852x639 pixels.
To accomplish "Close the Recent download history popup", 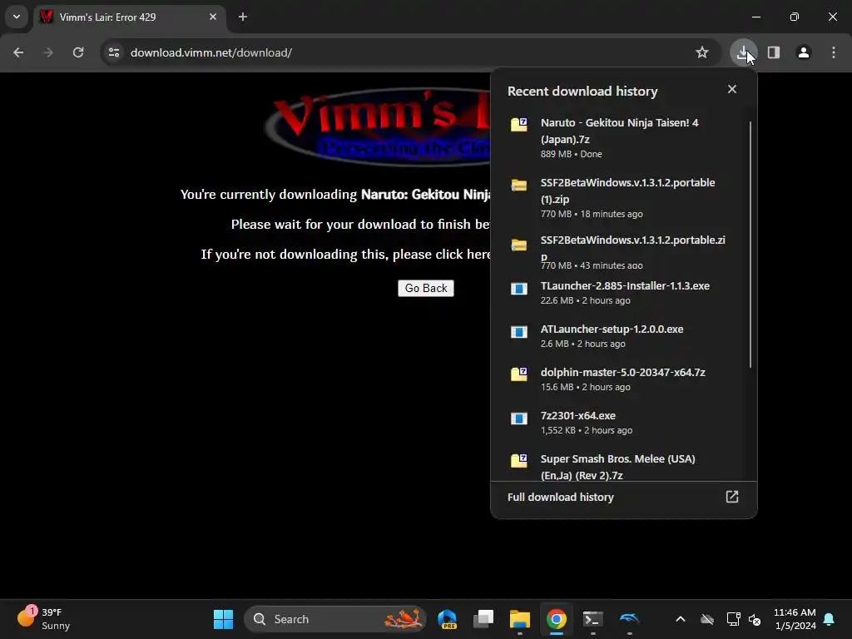I will click(732, 89).
